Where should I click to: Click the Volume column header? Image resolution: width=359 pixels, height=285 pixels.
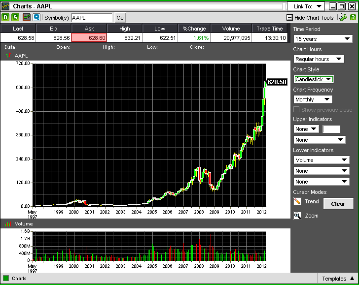231,29
